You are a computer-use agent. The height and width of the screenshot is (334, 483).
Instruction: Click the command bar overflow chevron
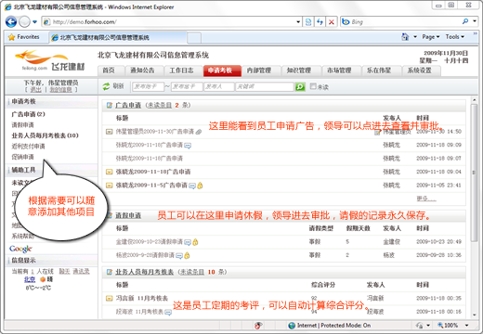point(476,33)
